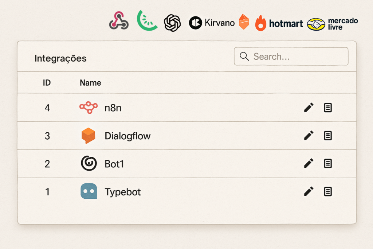Viewport: 373px width, 249px height.
Task: Open the n8n integration log document icon
Action: 328,108
